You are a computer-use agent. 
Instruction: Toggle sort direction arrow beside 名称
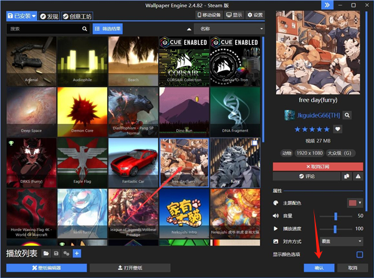tap(189, 29)
